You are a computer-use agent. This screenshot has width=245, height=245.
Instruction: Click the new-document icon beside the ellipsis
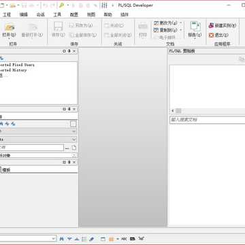coord(73,148)
